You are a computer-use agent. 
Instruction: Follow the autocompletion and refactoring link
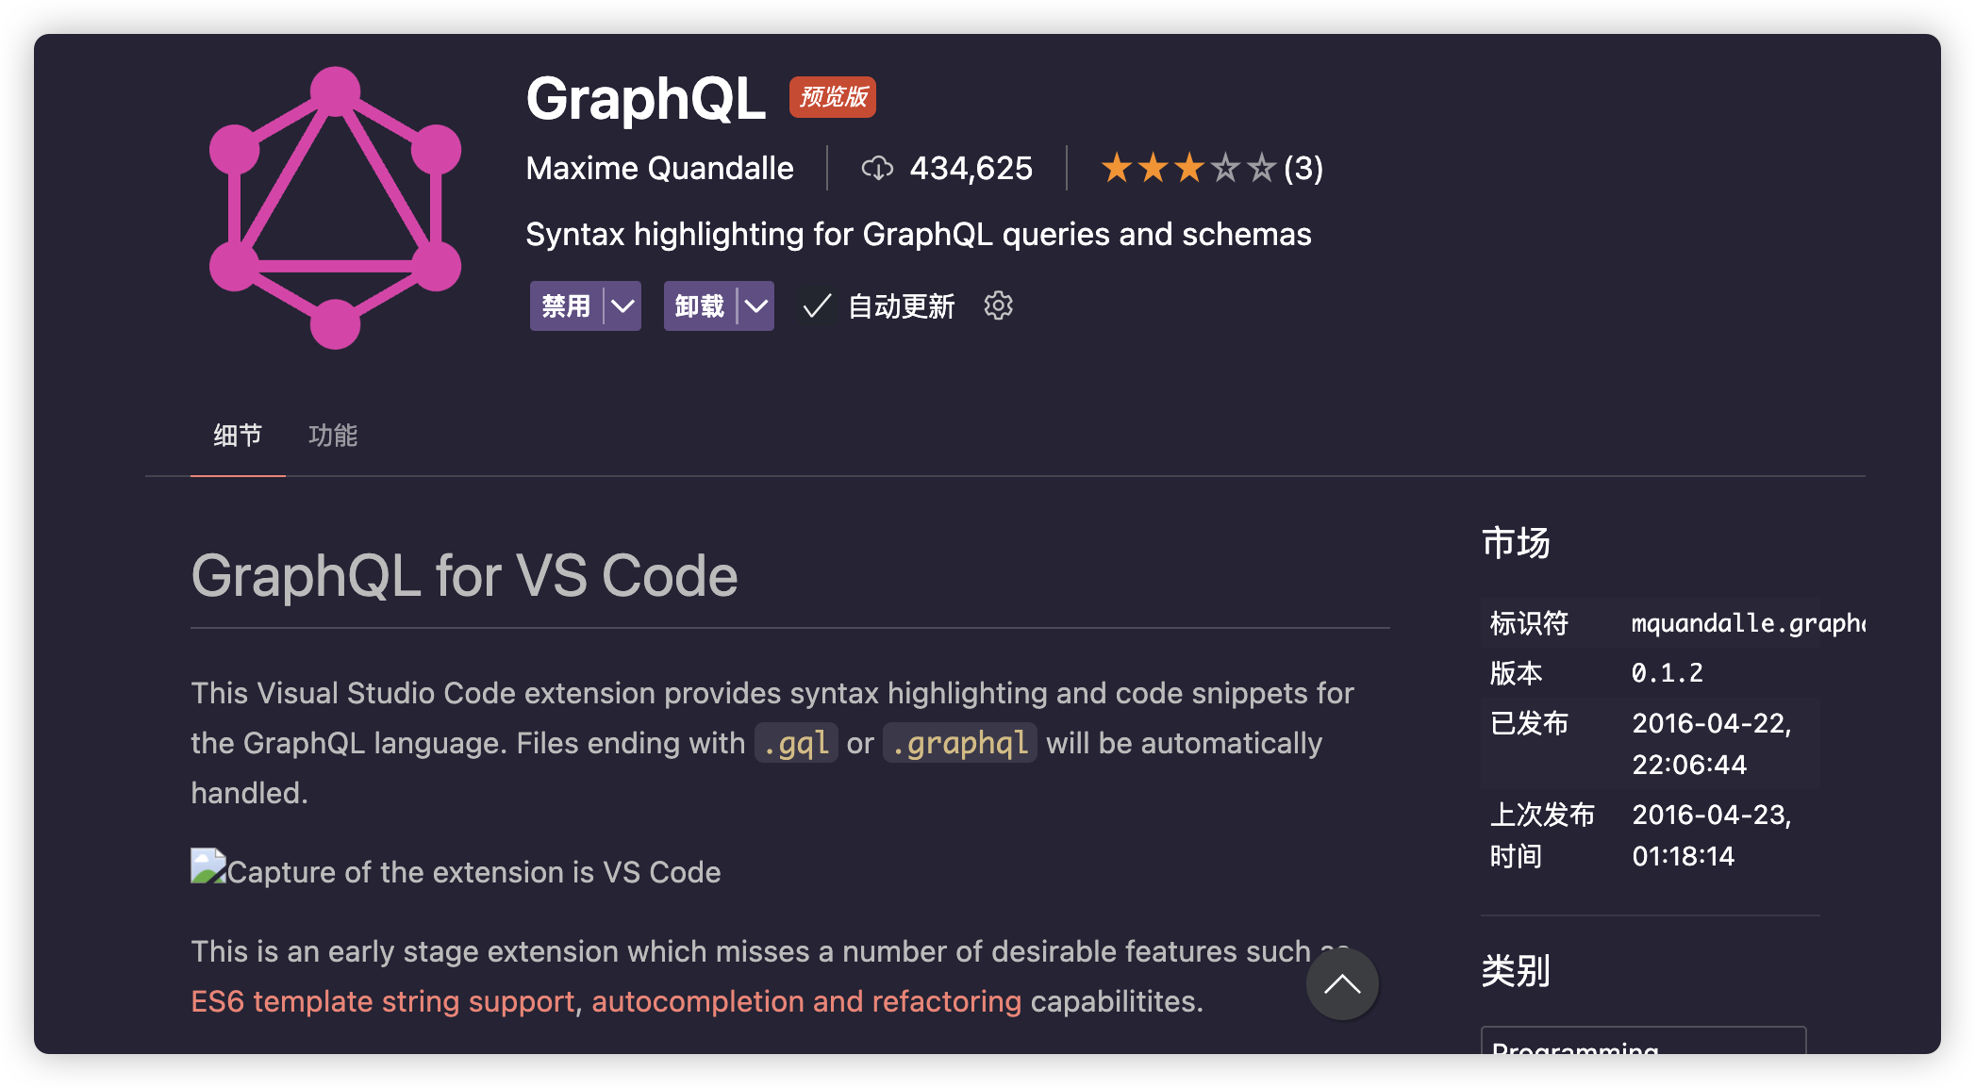tap(805, 1001)
